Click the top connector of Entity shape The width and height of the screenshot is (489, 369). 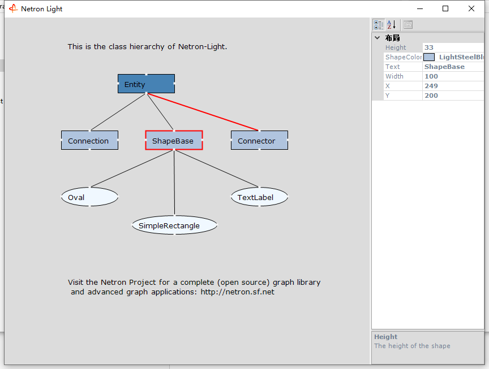pos(146,75)
